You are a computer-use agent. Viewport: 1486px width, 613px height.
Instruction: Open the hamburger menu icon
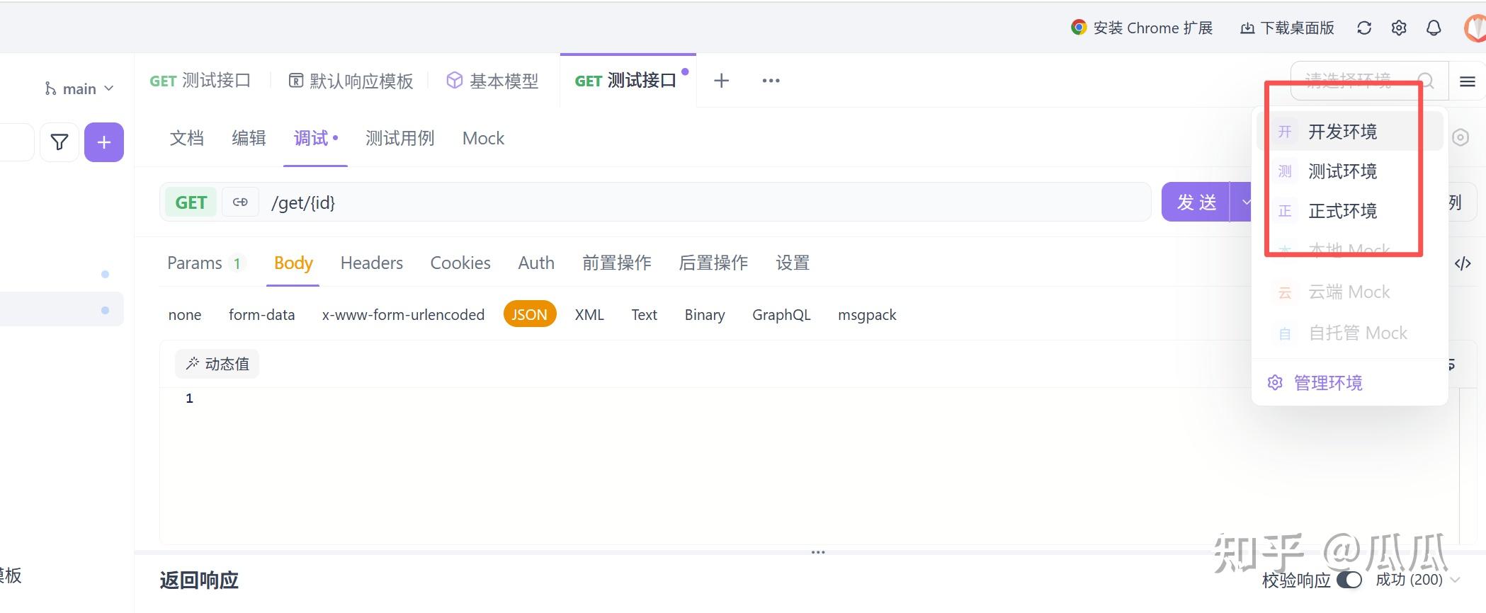pyautogui.click(x=1468, y=81)
